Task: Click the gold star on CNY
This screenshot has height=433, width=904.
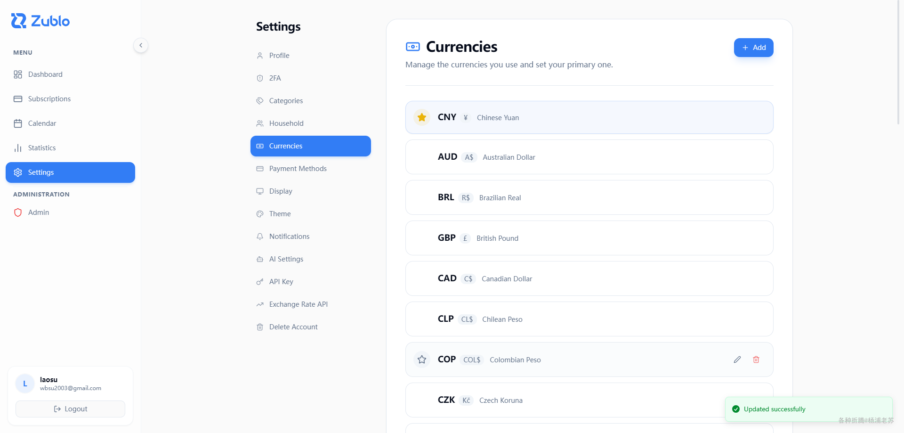Action: tap(422, 117)
